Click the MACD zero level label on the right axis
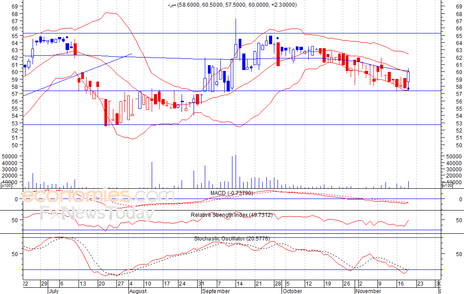This screenshot has height=294, width=464. click(460, 199)
